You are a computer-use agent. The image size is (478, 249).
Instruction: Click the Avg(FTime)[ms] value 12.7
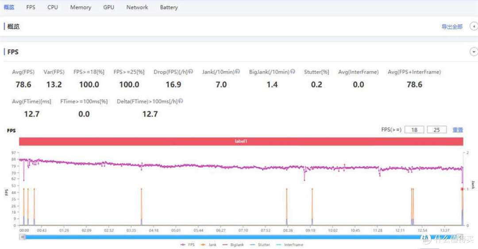32,114
